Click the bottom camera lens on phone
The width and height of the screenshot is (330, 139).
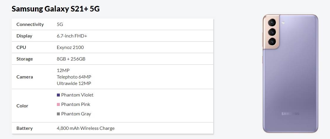coord(272,41)
